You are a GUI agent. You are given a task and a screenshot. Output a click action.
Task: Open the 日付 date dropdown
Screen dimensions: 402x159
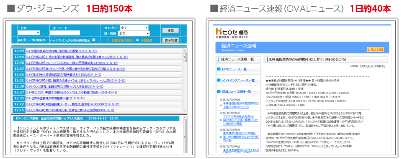point(29,33)
